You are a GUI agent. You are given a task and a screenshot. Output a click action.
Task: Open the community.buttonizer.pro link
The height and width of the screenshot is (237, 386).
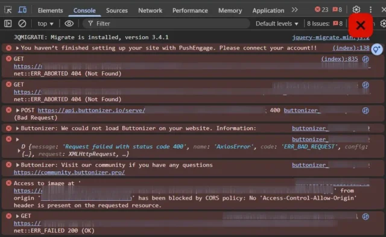69,172
